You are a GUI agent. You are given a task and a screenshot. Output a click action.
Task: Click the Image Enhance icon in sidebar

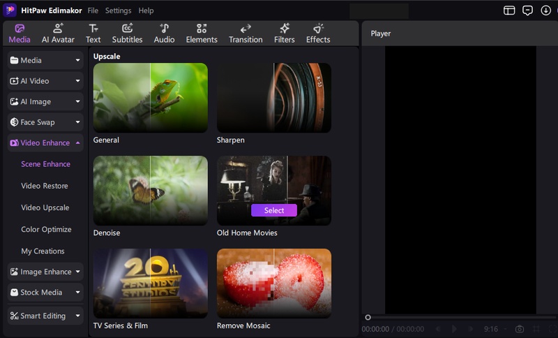pyautogui.click(x=14, y=272)
